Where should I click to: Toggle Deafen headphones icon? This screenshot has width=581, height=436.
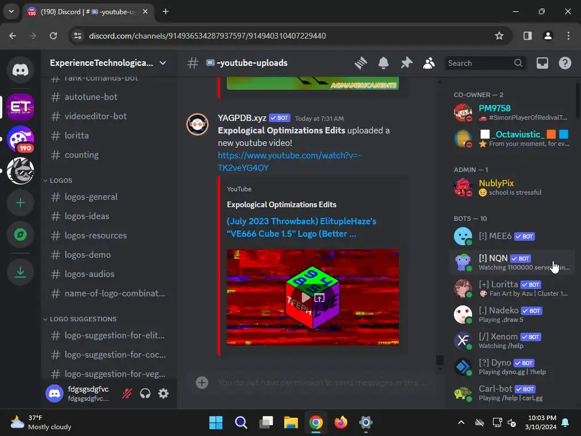pos(145,393)
